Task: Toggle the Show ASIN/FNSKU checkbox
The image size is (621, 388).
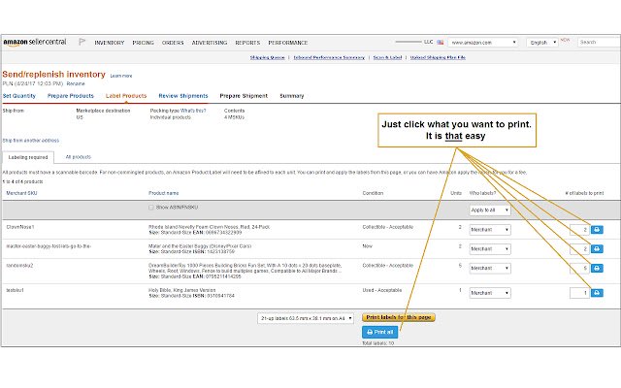Action: (x=151, y=208)
